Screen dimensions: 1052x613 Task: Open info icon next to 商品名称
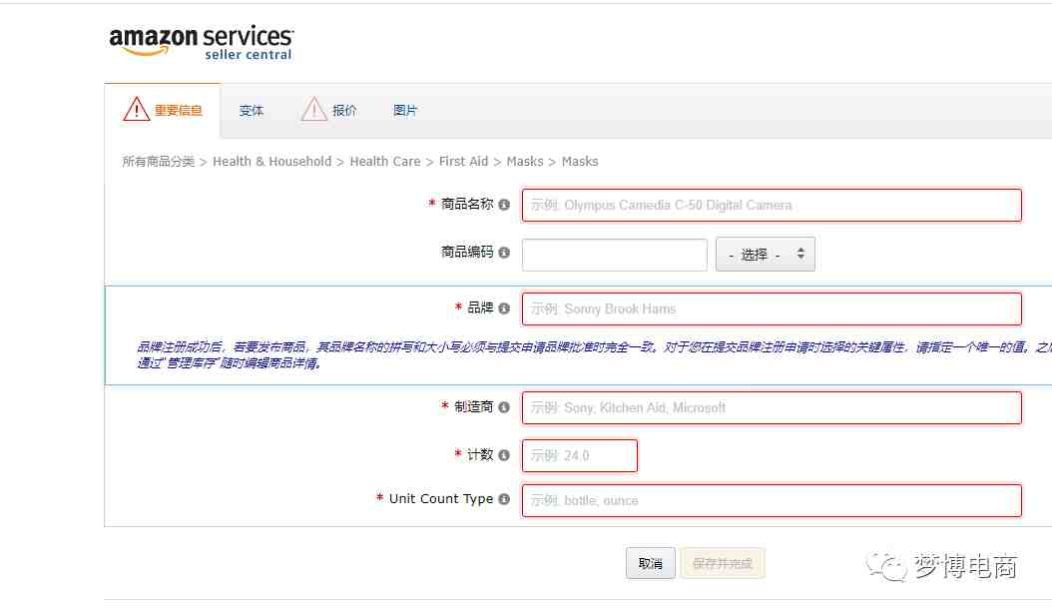[x=504, y=204]
